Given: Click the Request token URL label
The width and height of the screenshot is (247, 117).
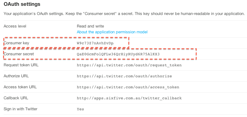Looking at the screenshot, I should [21, 65].
